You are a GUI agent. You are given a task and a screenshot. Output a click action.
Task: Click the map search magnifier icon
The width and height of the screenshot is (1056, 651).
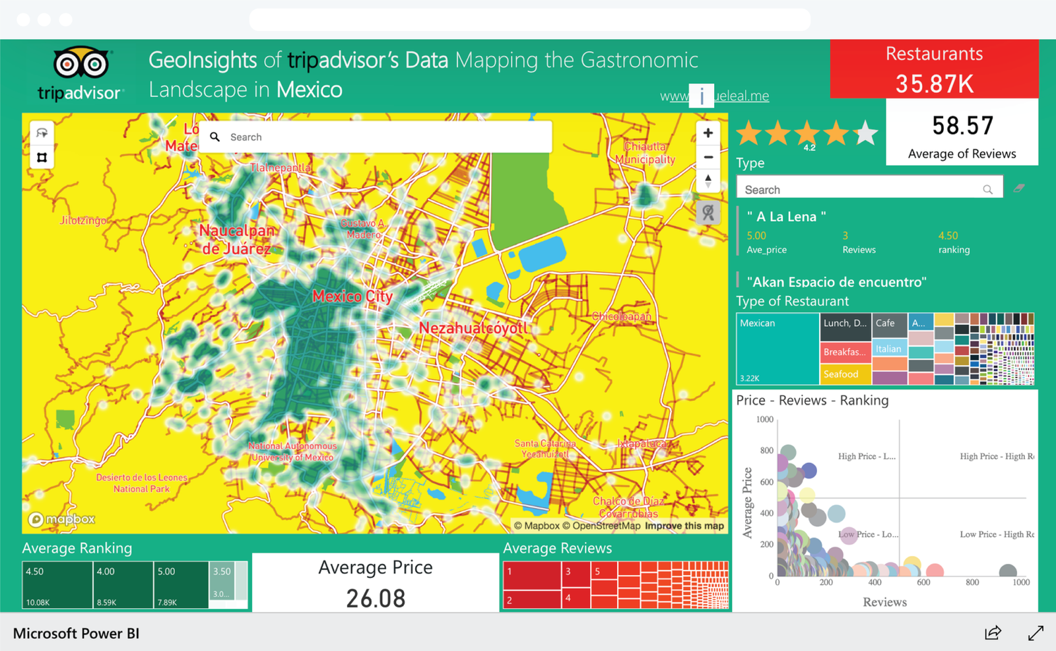point(214,137)
